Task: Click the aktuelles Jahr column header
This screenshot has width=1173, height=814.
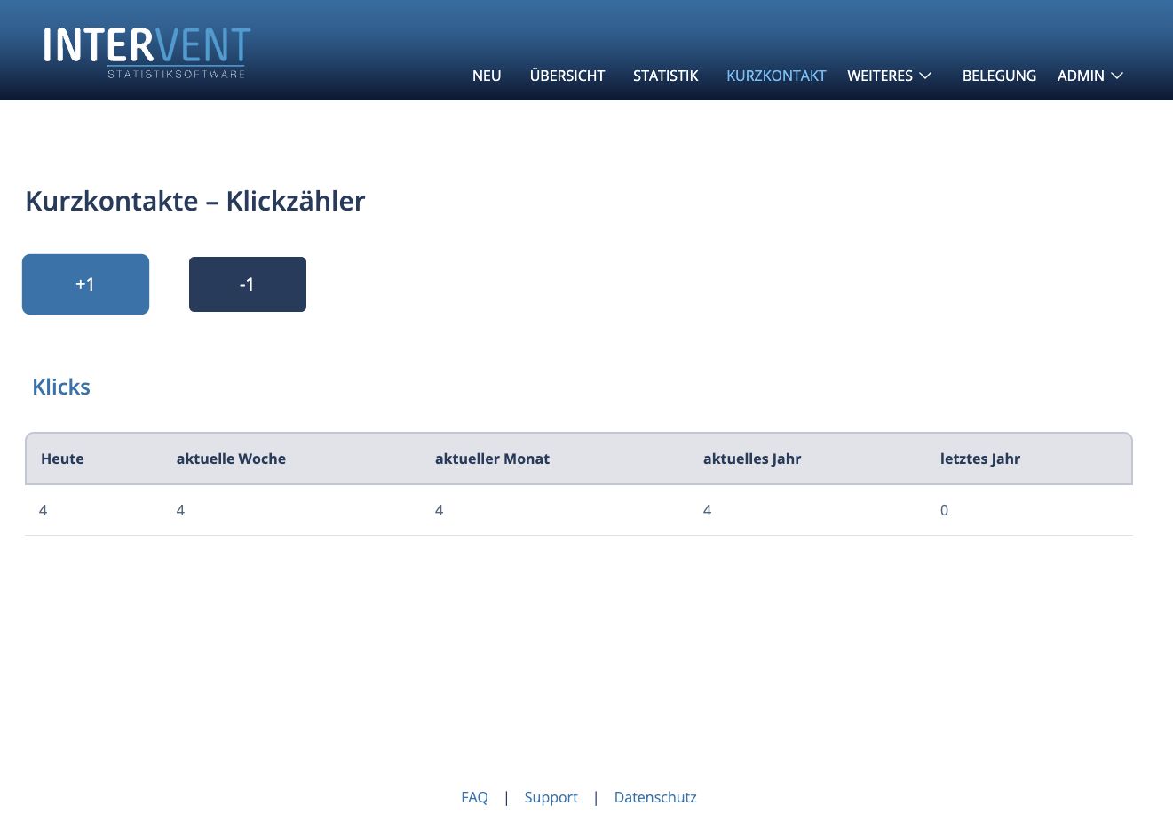Action: point(752,459)
